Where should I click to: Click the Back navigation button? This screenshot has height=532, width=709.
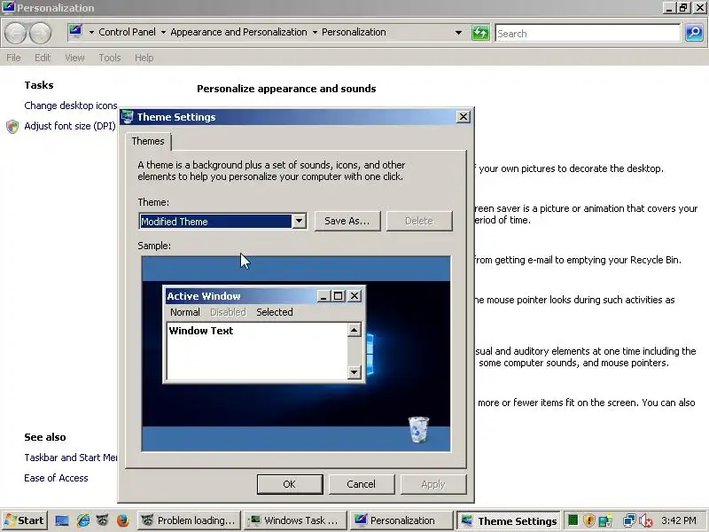click(x=15, y=33)
